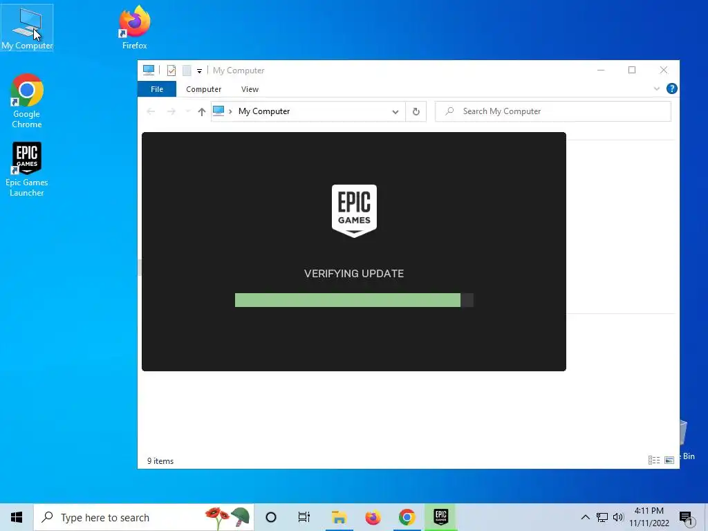Open Cortana from taskbar

[271, 517]
